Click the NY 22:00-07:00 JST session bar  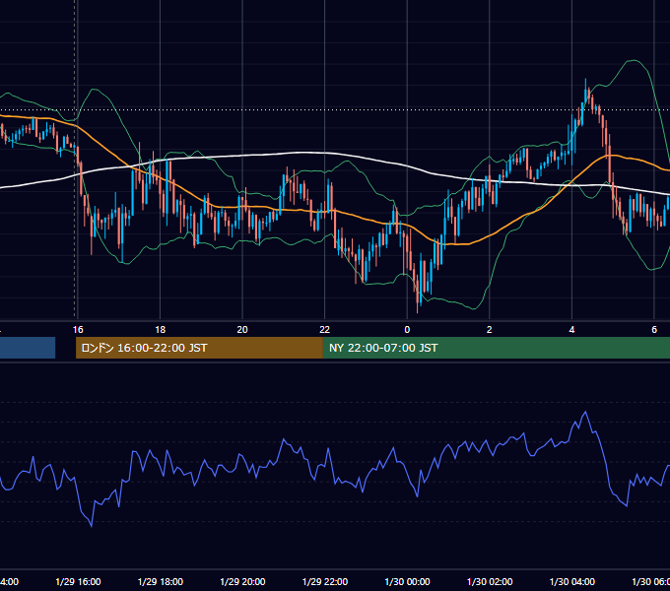(496, 348)
